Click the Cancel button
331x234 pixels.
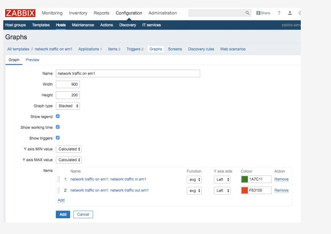(83, 215)
